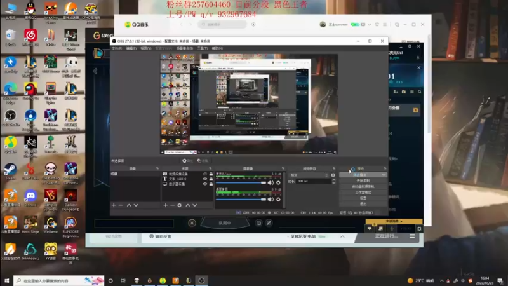Open the View menu in OBS
The width and height of the screenshot is (508, 286).
click(x=146, y=48)
